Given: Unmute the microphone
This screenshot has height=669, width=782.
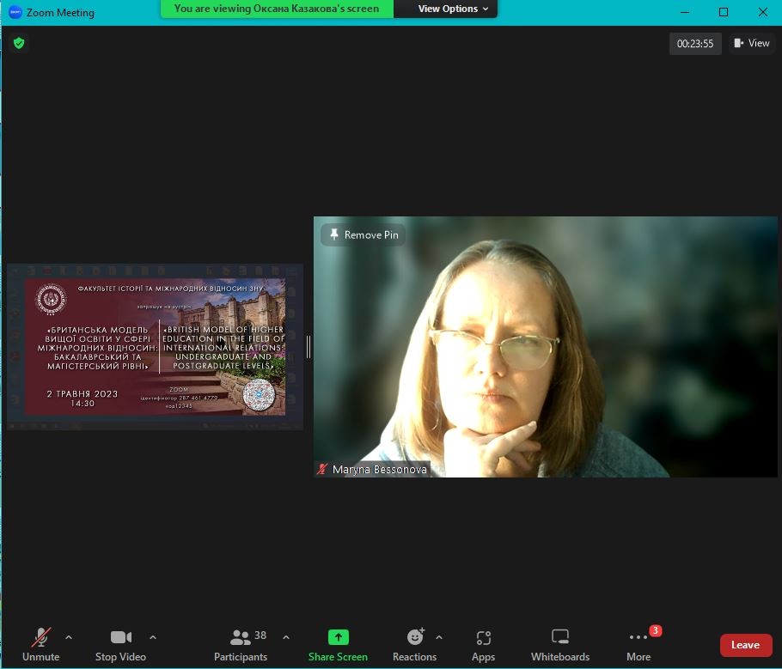Looking at the screenshot, I should (x=40, y=645).
